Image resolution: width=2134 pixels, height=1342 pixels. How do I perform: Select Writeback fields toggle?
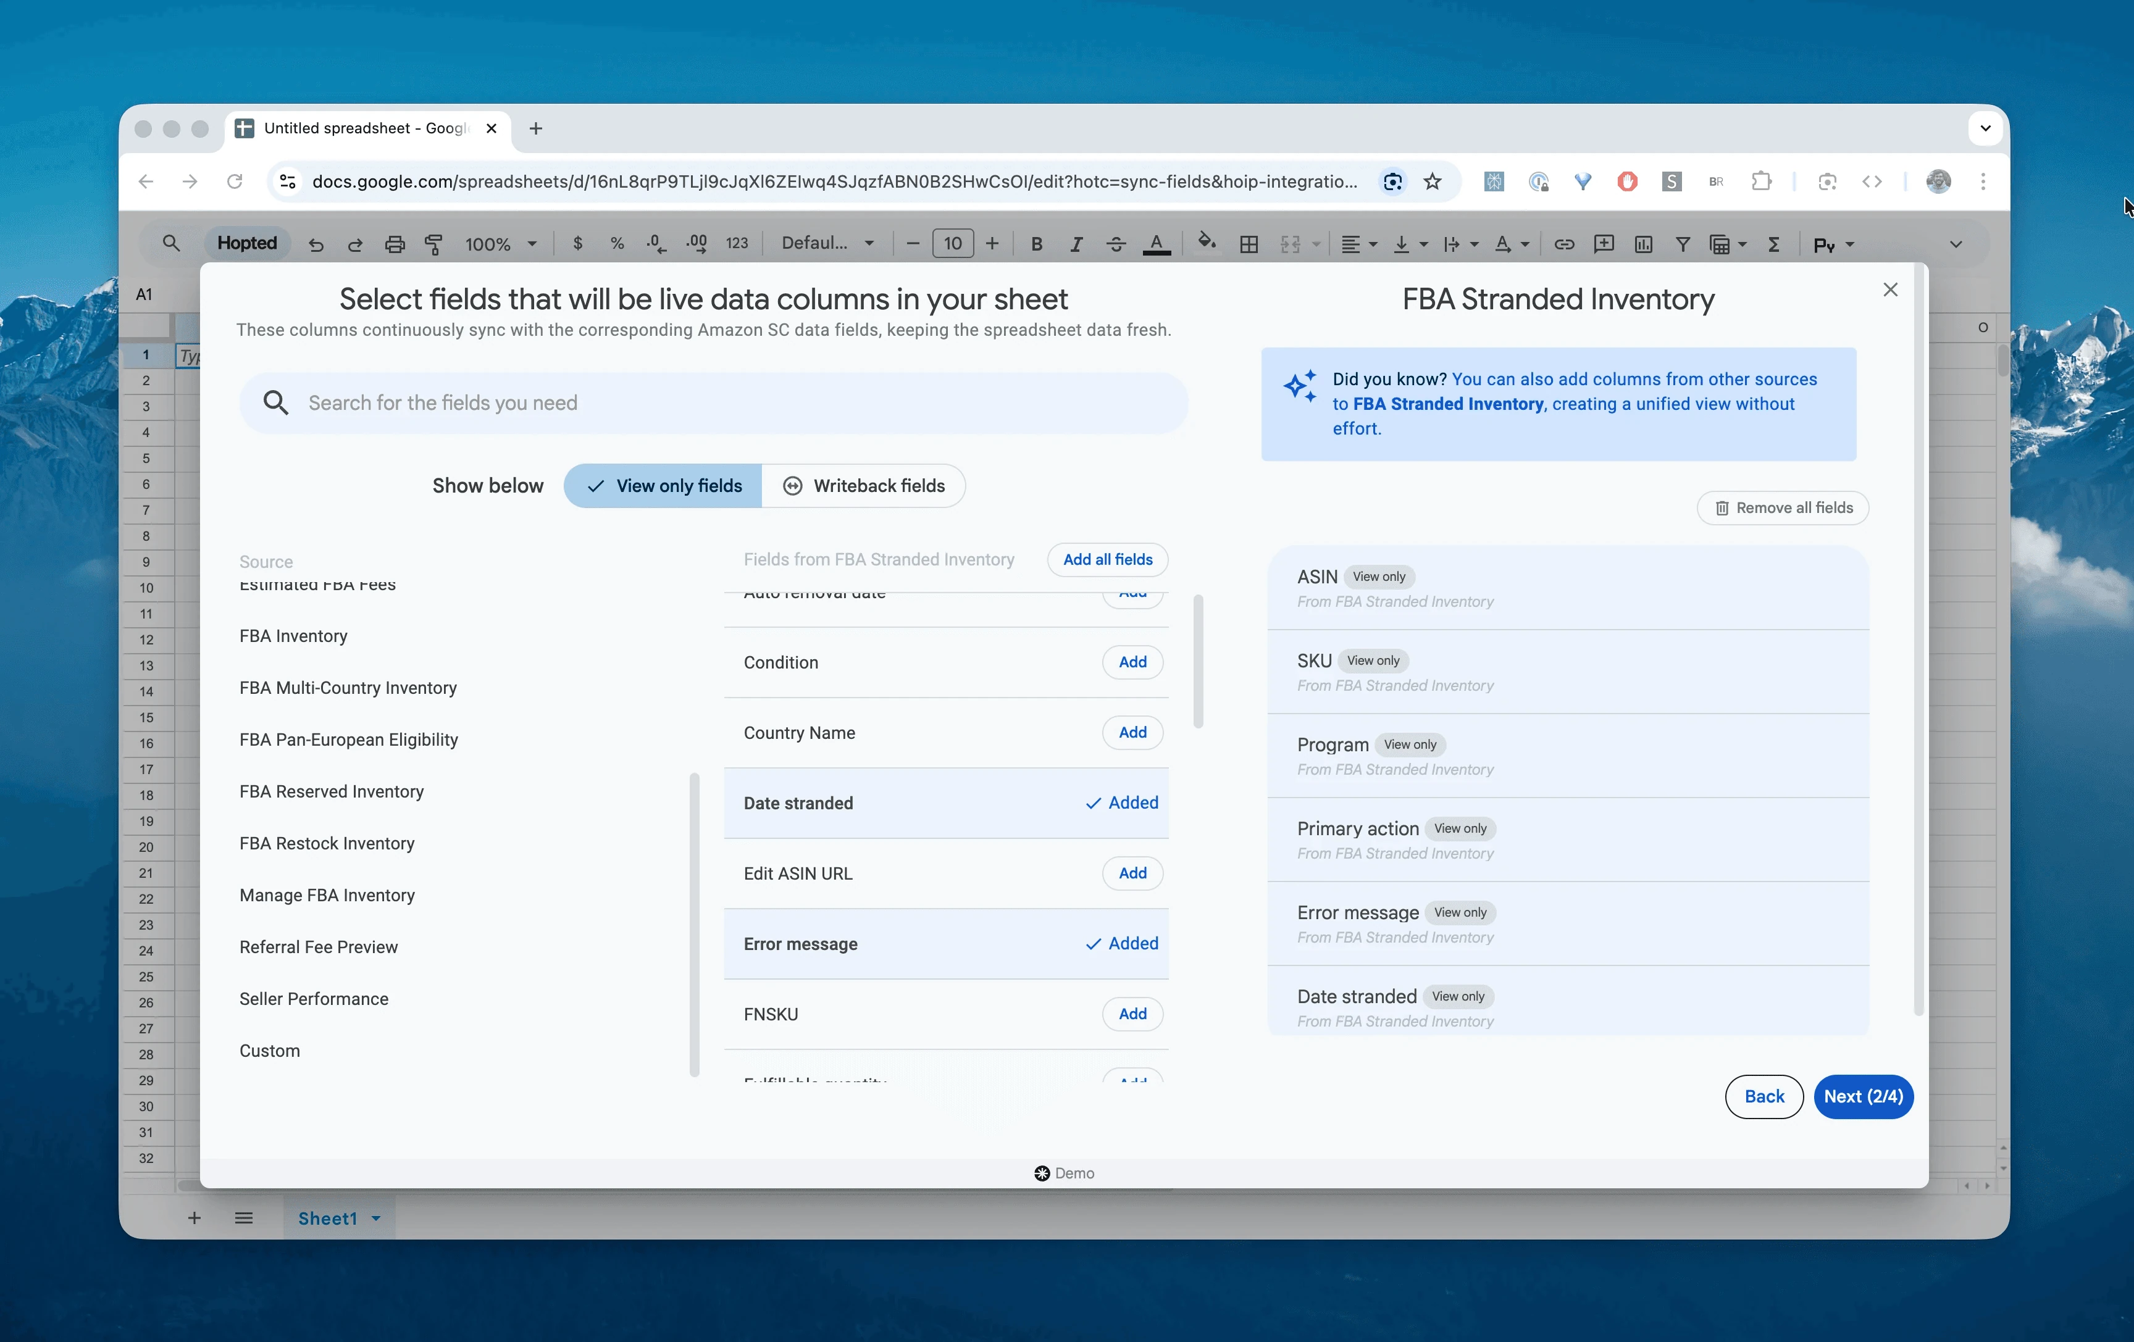[863, 485]
